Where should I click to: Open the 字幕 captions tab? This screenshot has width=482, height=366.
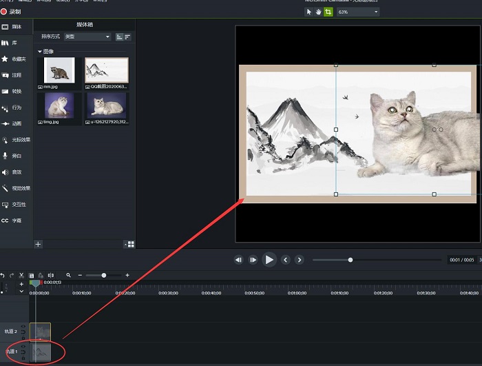(12, 221)
